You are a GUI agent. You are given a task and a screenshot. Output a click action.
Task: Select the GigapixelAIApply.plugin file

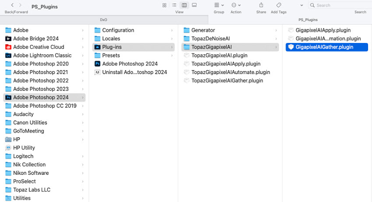click(326, 30)
